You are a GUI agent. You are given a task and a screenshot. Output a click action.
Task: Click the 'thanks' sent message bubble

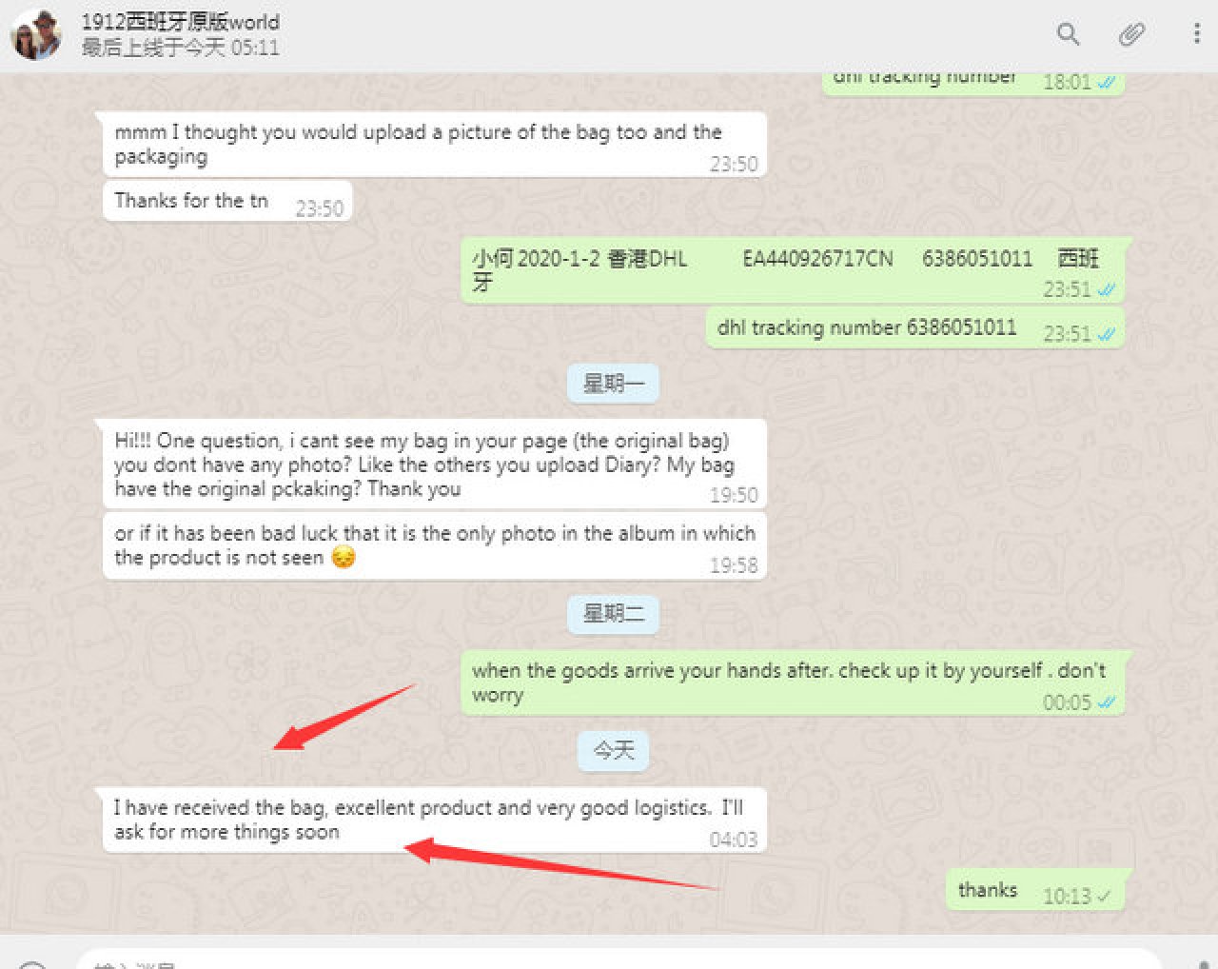(1035, 892)
